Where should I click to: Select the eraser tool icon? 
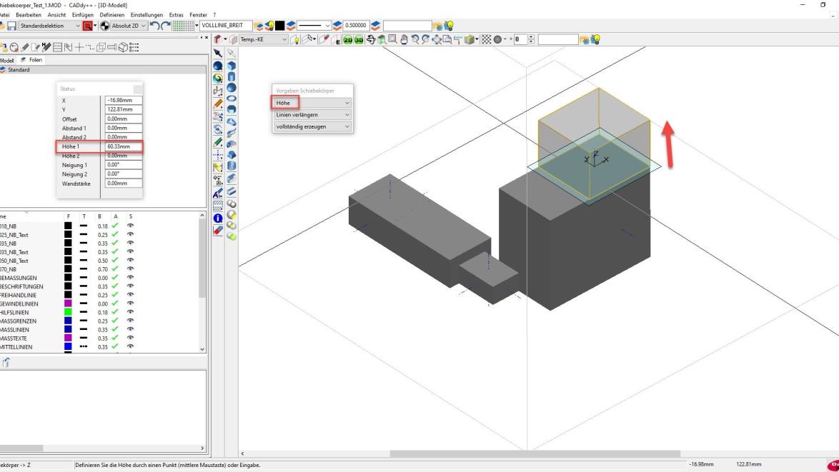click(219, 231)
